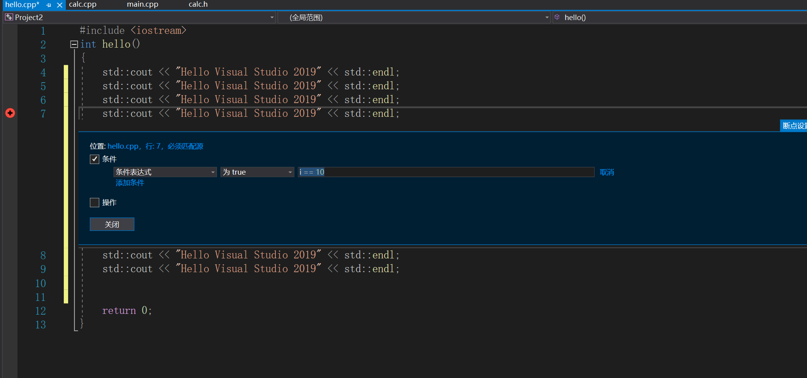Click the std::cout statement on line 9
807x378 pixels.
(251, 269)
